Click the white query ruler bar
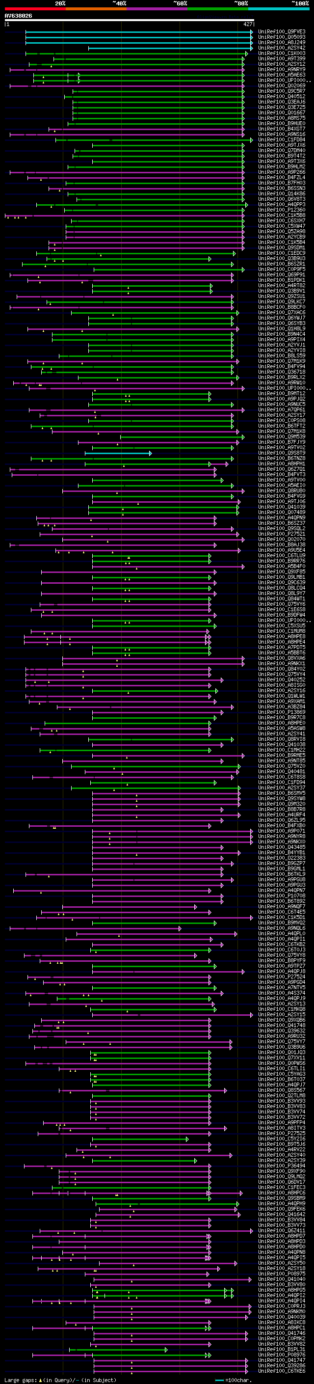 coord(130,20)
